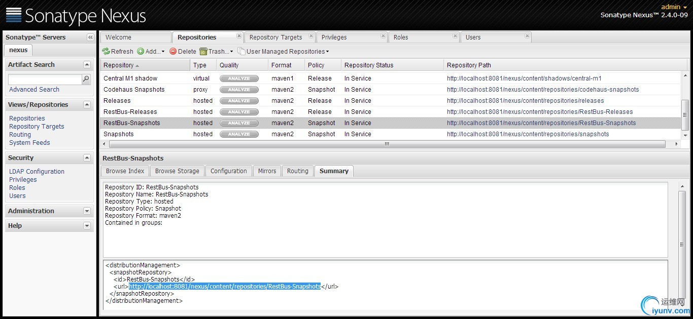
Task: Open the Repositories link in the sidebar
Action: [x=27, y=118]
